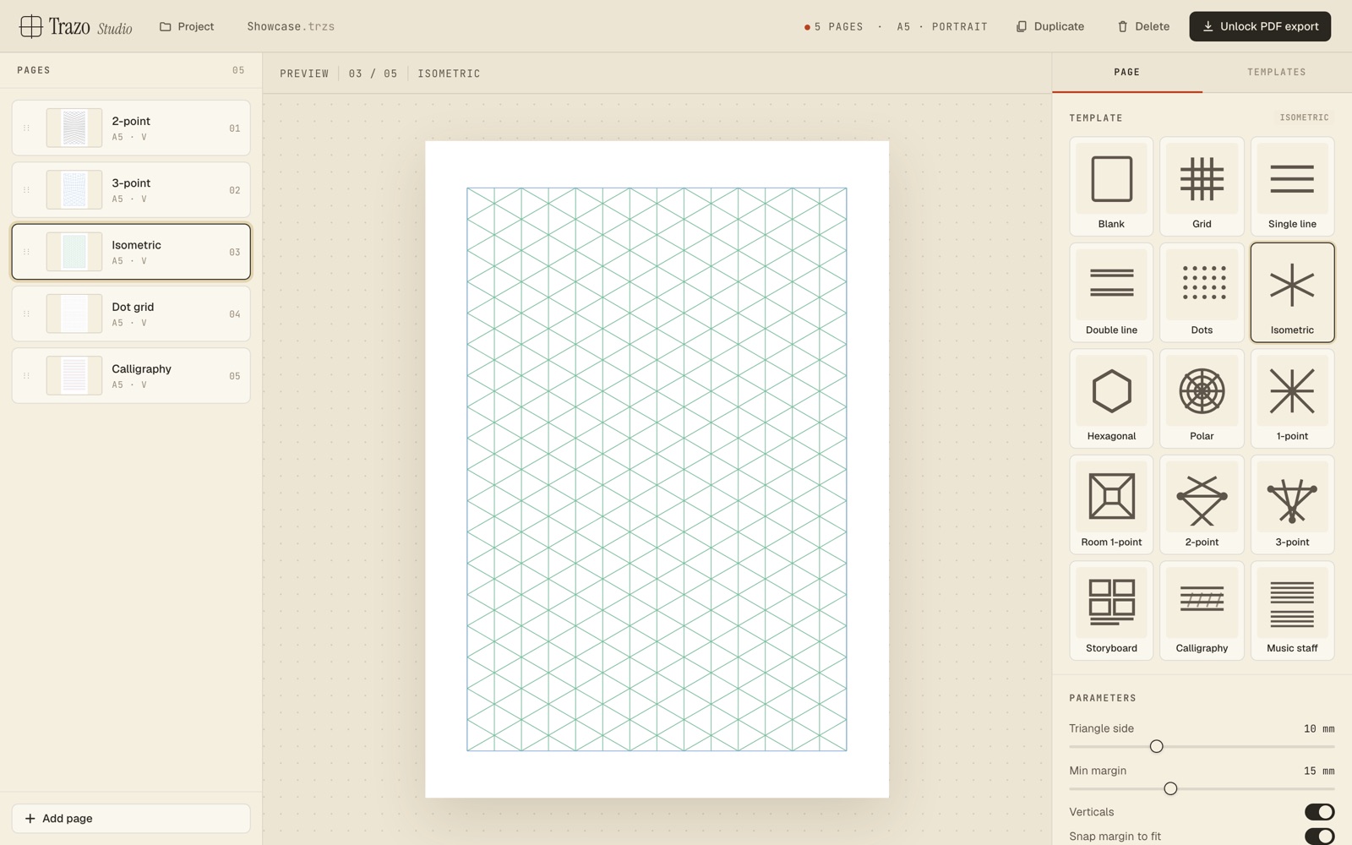Viewport: 1352px width, 845px height.
Task: Grab the drag handle of 2-point page
Action: pyautogui.click(x=26, y=128)
